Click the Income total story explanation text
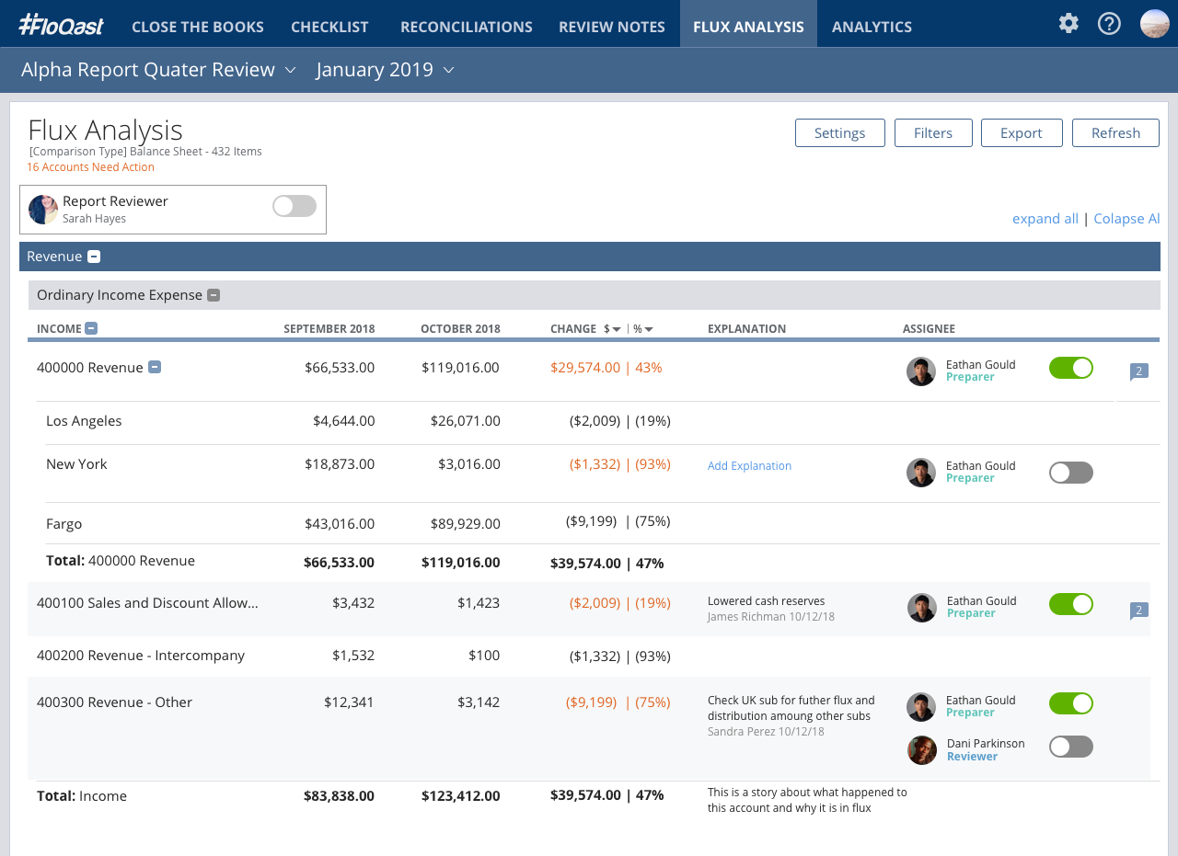The width and height of the screenshot is (1178, 856). (x=807, y=800)
